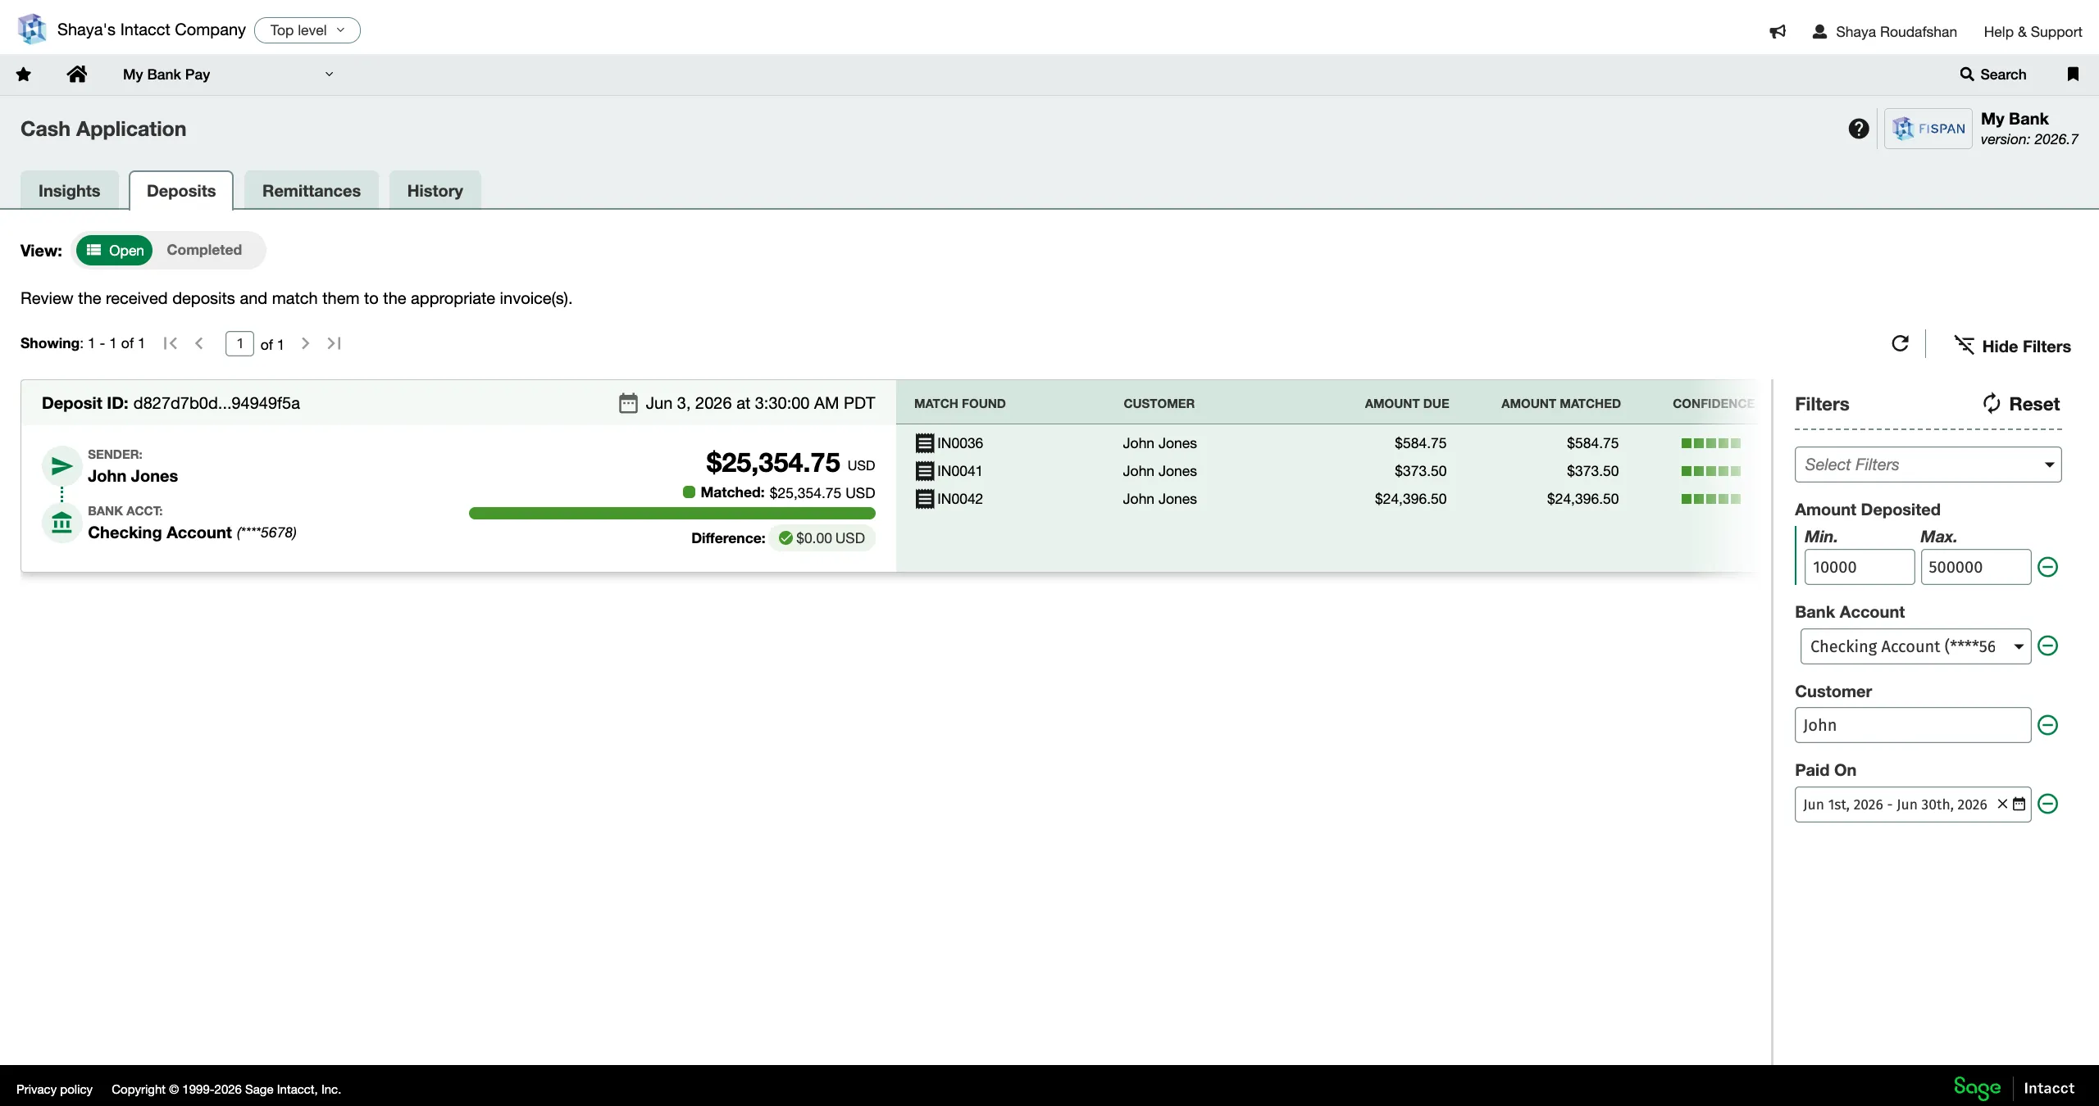Click confidence indicator for IN0042
The image size is (2099, 1106).
(1710, 499)
